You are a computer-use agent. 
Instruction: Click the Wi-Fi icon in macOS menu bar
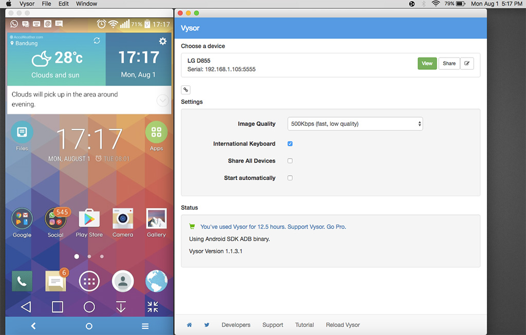click(436, 4)
